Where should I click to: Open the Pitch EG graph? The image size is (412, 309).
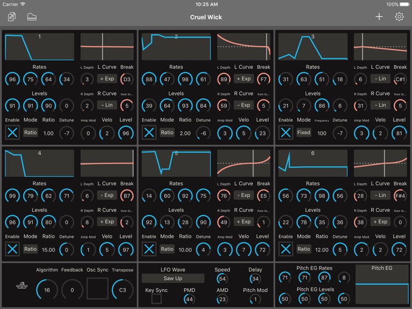(382, 284)
